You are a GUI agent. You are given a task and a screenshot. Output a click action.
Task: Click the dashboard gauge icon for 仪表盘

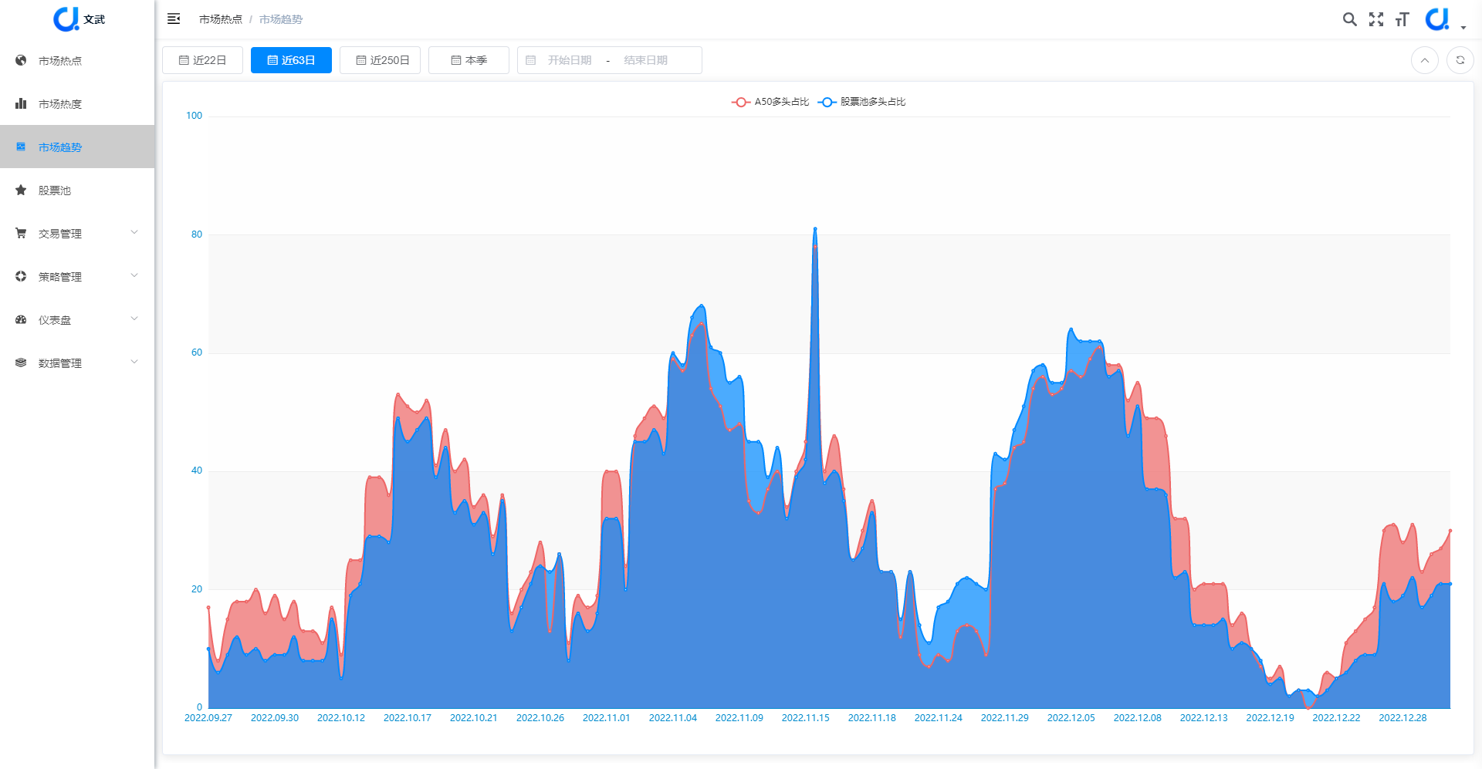point(21,319)
